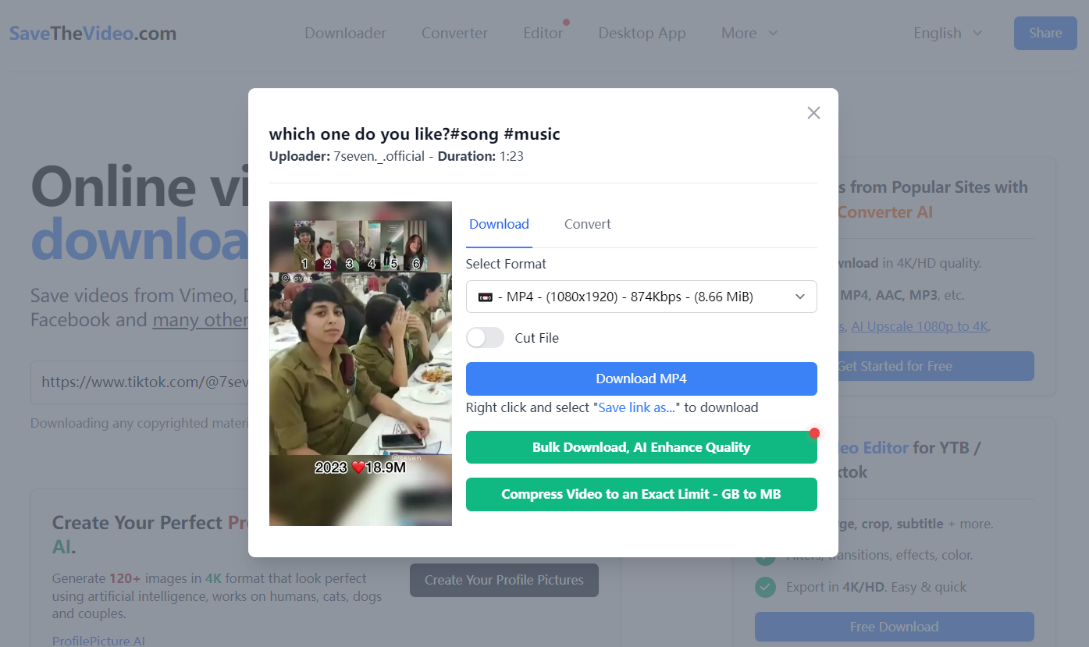Click Bulk Download, AI Enhance Quality button

pyautogui.click(x=642, y=447)
